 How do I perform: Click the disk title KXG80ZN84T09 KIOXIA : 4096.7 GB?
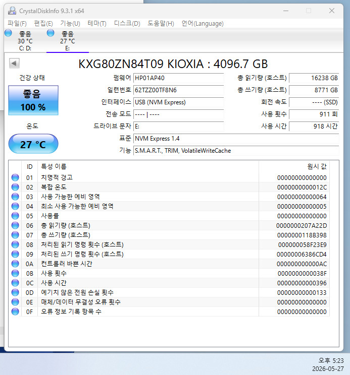(173, 64)
